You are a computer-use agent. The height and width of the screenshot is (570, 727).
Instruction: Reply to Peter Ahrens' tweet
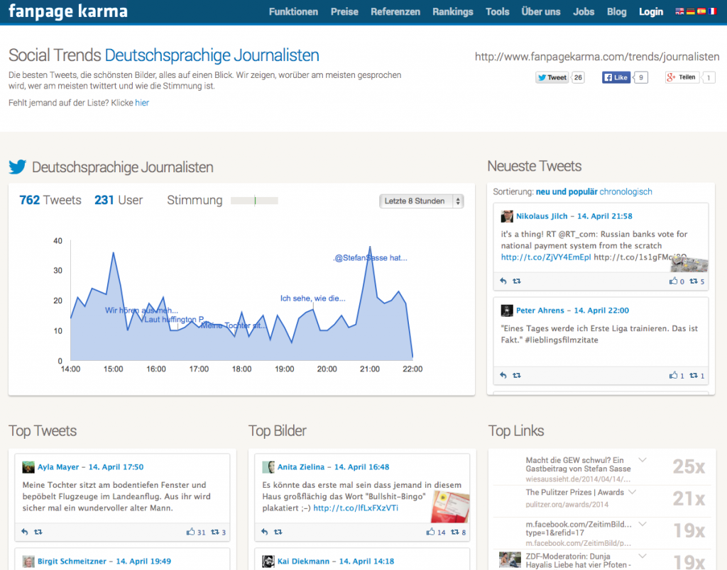[503, 376]
